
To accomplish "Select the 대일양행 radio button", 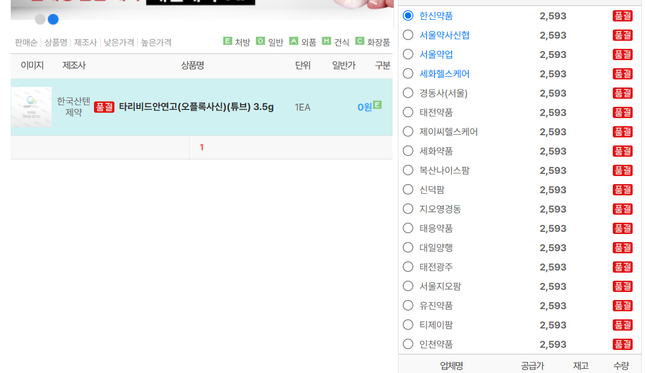I will (408, 247).
